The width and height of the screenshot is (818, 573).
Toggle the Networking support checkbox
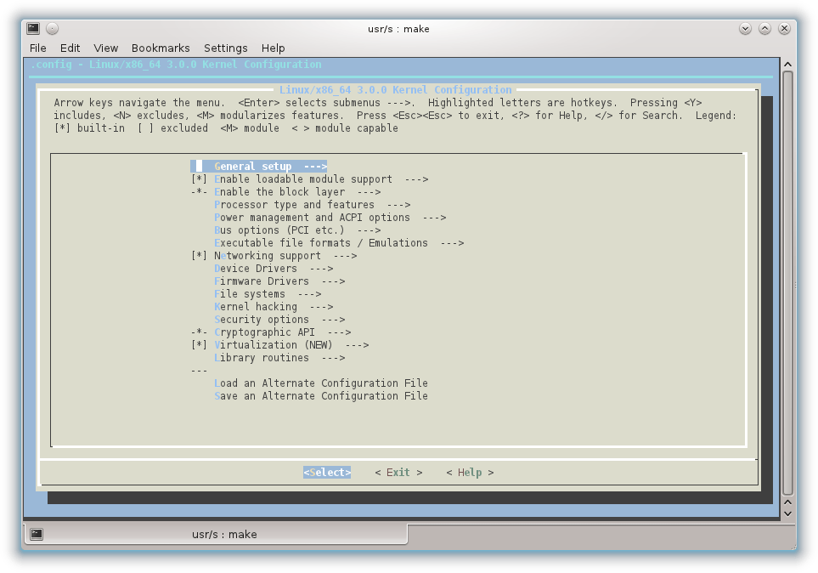pos(199,255)
